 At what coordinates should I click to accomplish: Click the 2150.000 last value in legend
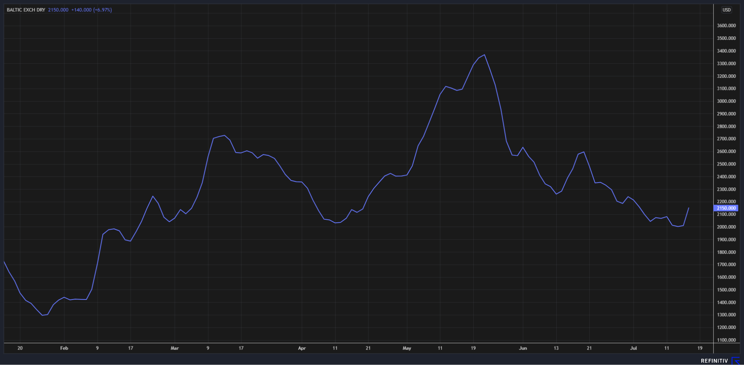point(58,10)
